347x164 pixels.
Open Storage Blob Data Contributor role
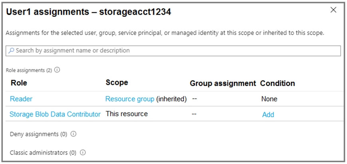tap(55, 114)
